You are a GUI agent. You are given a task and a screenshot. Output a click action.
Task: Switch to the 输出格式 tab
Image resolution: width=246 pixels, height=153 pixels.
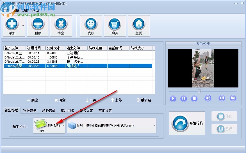[11, 111]
